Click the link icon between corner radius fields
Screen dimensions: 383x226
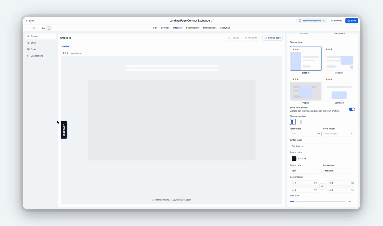(322, 186)
